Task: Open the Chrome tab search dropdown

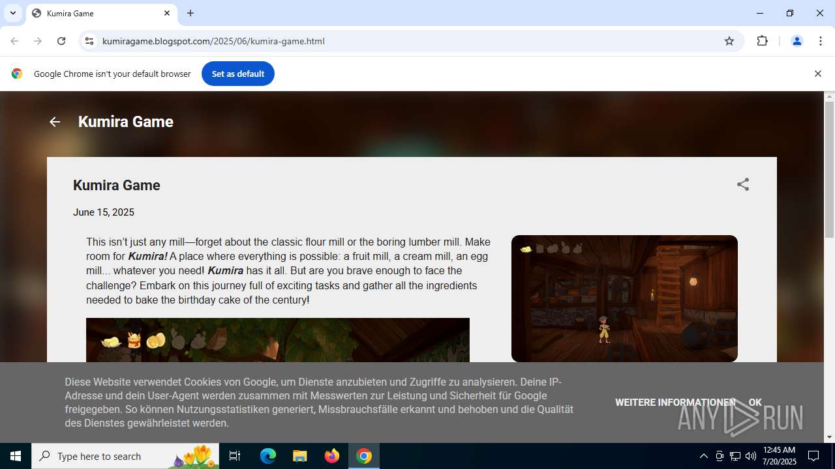Action: point(13,13)
